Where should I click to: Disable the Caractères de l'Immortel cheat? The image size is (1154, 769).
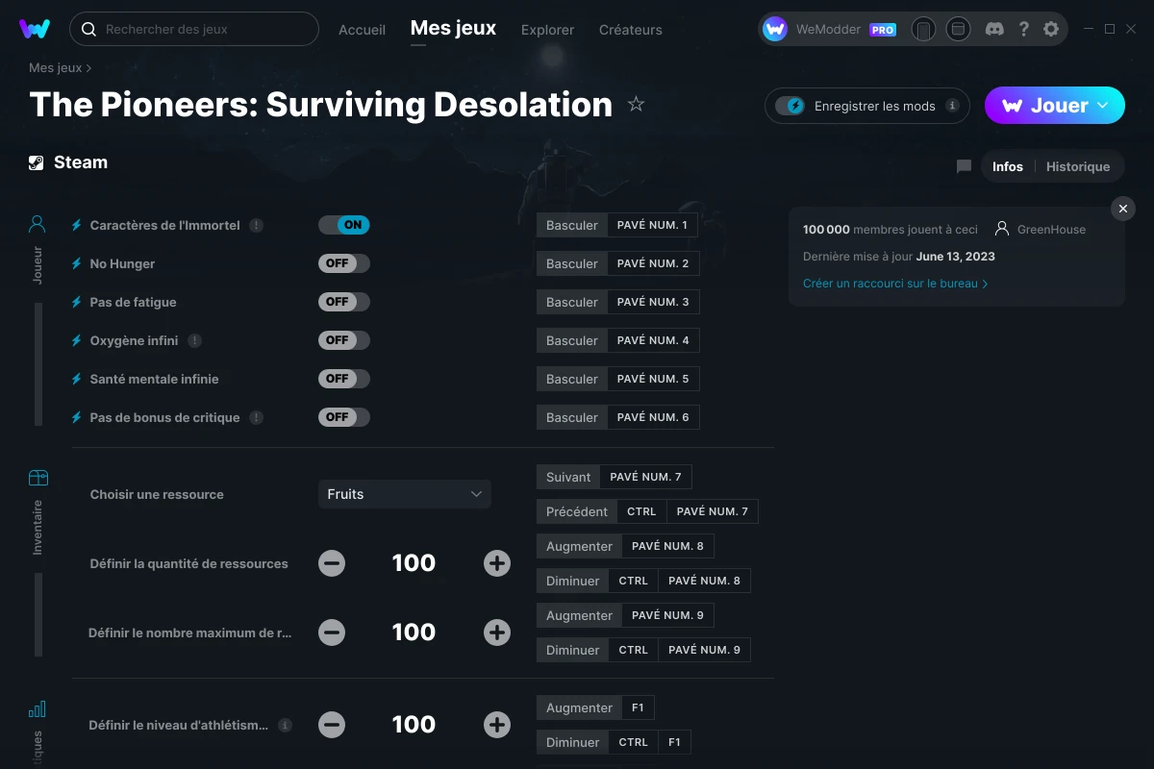point(343,224)
